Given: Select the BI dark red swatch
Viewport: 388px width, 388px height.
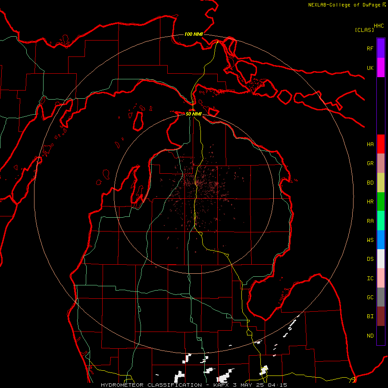Looking at the screenshot, I should [381, 316].
